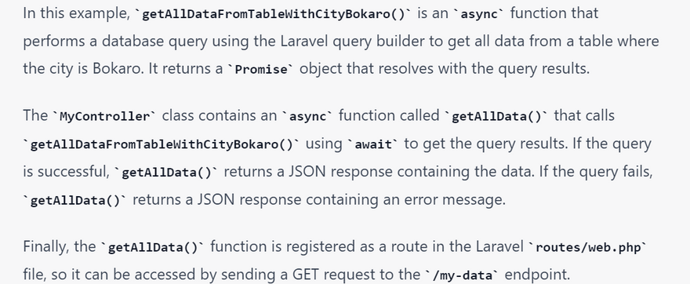This screenshot has height=284, width=690.
Task: Click `getAllData()` preceding "returns a JSON response containing an error"
Action: (x=74, y=201)
